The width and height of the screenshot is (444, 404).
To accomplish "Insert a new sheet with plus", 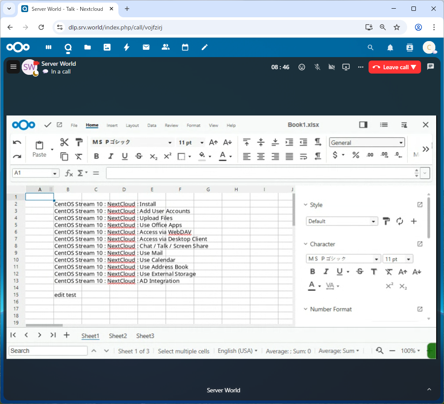I will (x=66, y=335).
